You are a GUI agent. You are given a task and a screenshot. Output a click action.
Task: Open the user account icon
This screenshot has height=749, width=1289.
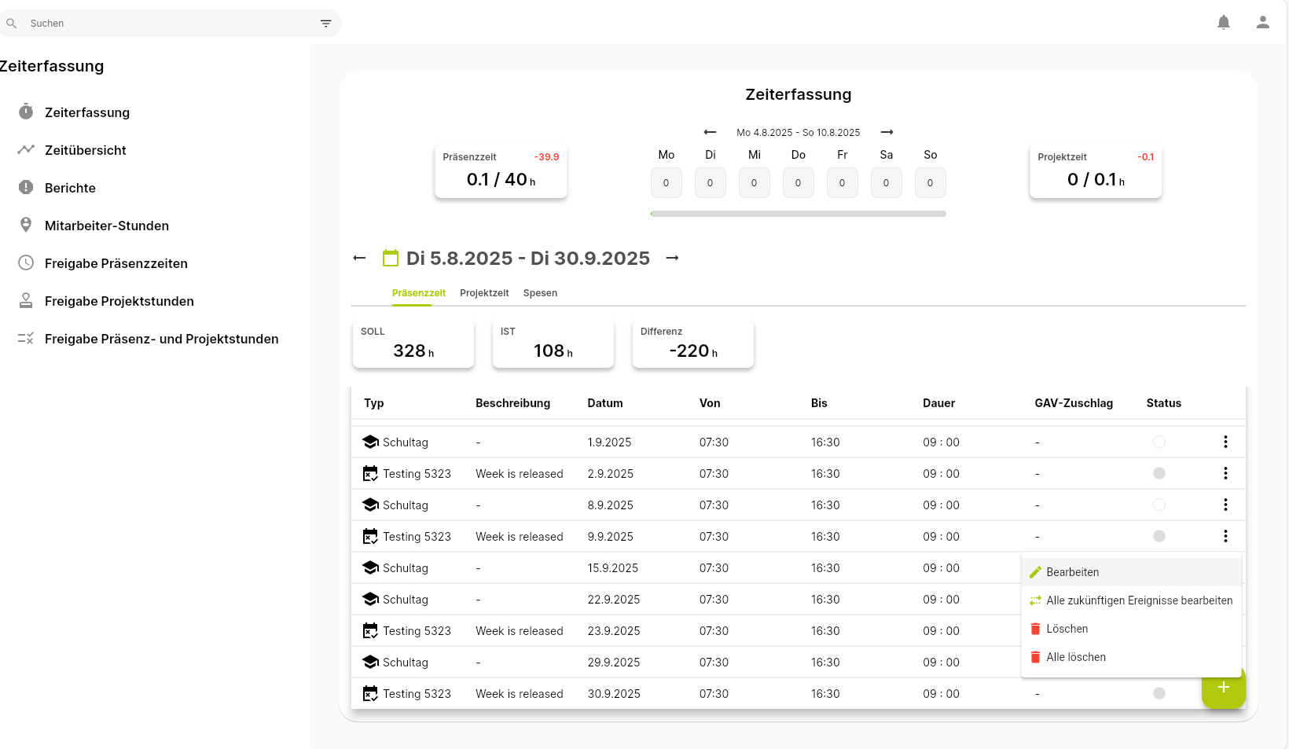pyautogui.click(x=1263, y=23)
